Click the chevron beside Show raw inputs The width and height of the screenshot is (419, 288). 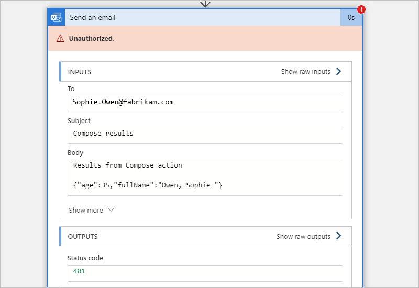pos(339,71)
